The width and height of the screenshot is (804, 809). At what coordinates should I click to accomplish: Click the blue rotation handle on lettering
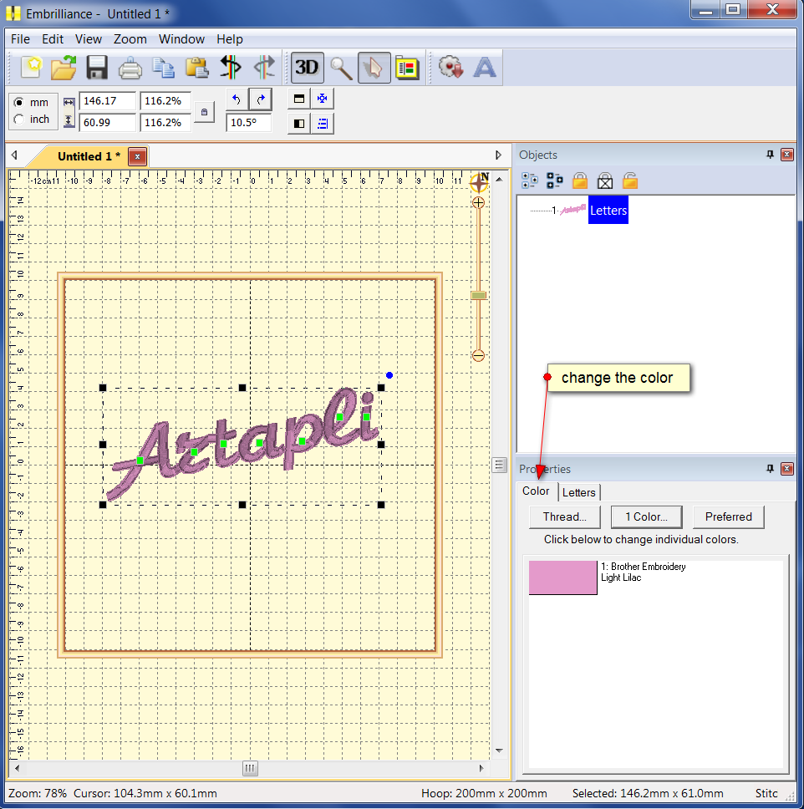point(389,375)
